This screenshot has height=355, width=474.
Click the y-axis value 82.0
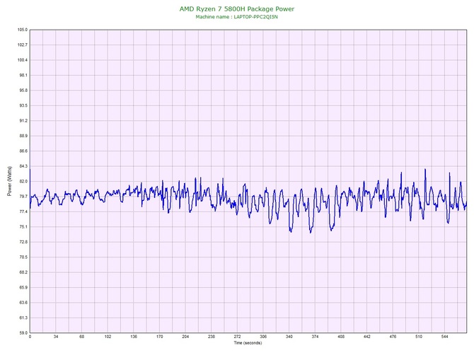[x=23, y=181]
